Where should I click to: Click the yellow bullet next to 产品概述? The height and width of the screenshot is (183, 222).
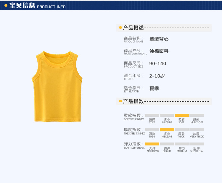(120, 27)
